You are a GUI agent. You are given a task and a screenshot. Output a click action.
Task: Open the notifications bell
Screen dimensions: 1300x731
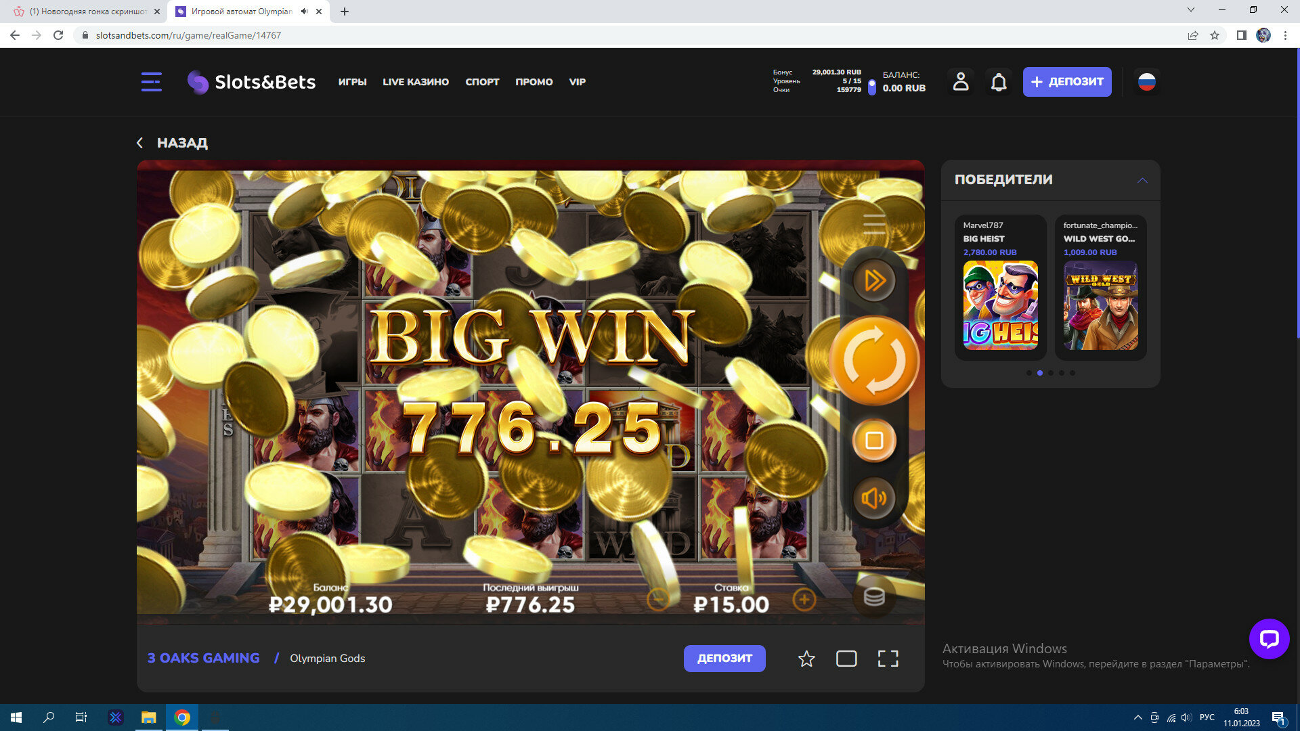(x=999, y=82)
